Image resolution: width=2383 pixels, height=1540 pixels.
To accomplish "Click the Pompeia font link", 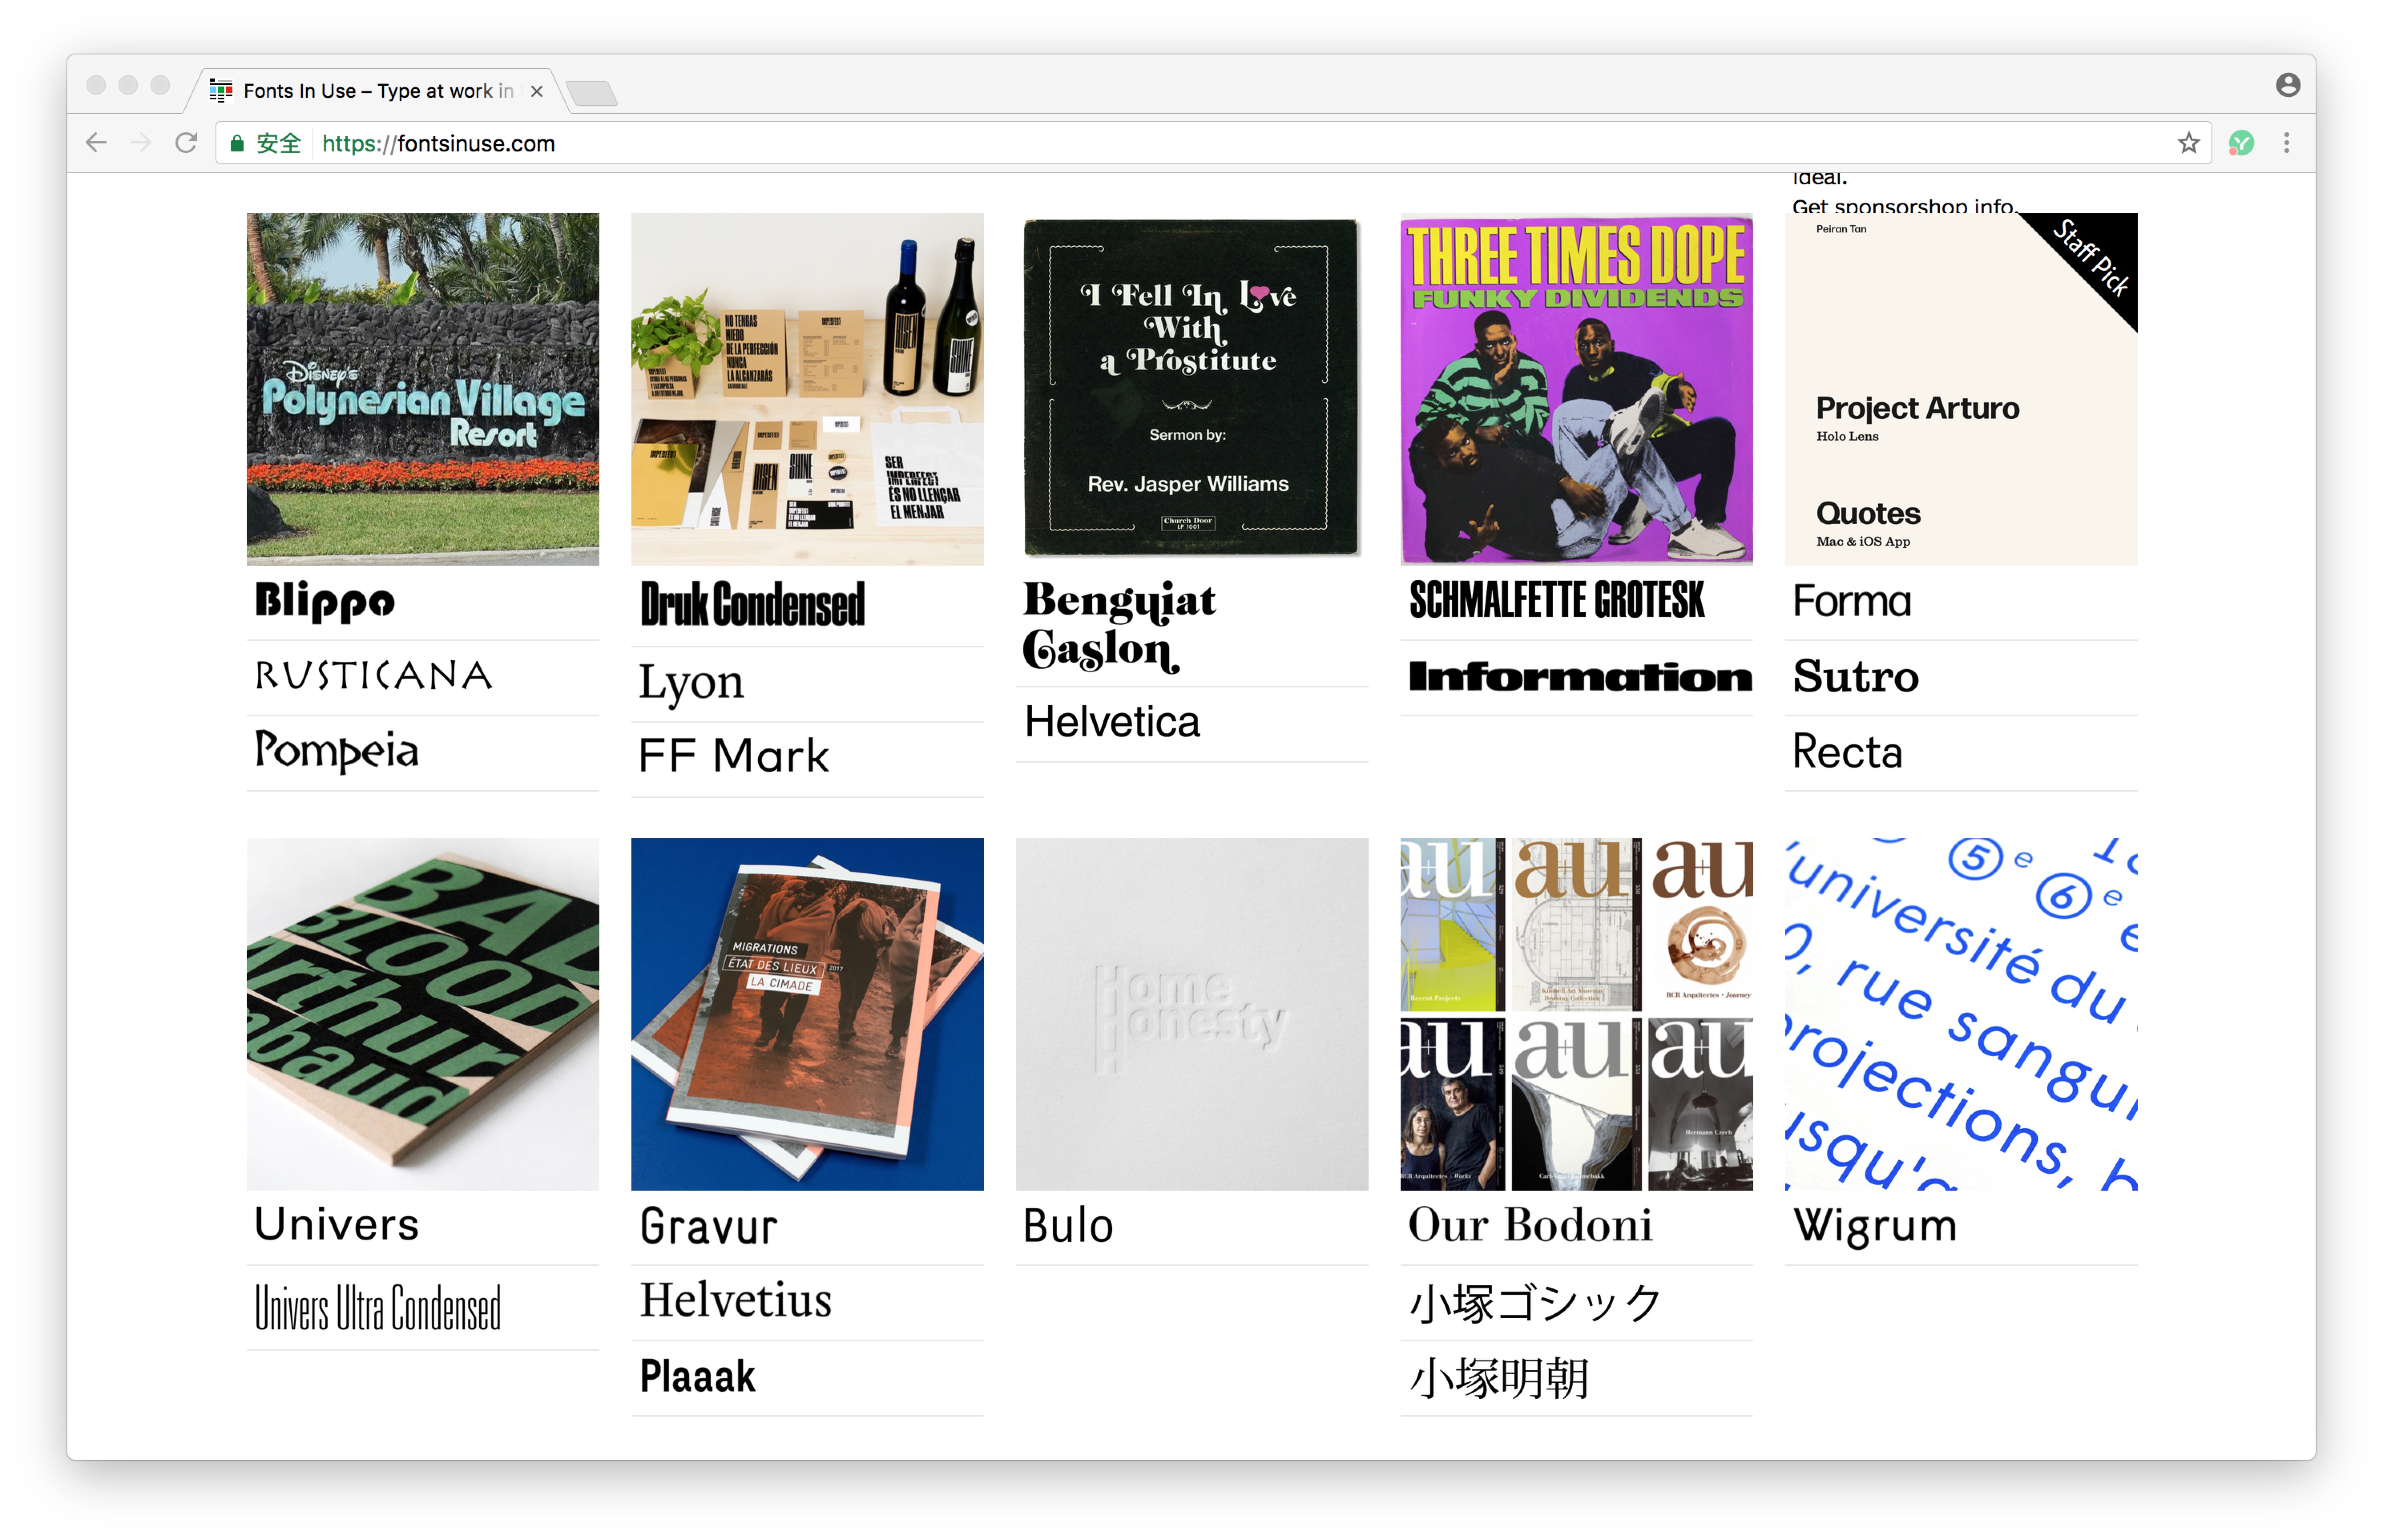I will [x=337, y=752].
